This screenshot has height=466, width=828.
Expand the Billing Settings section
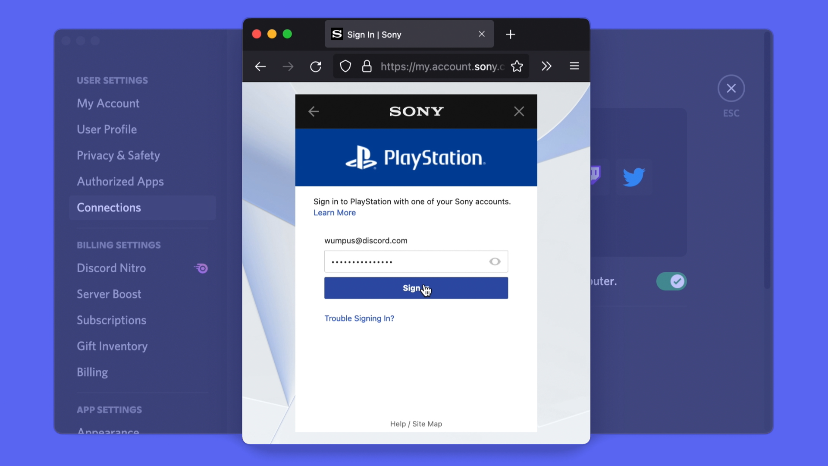pyautogui.click(x=119, y=245)
